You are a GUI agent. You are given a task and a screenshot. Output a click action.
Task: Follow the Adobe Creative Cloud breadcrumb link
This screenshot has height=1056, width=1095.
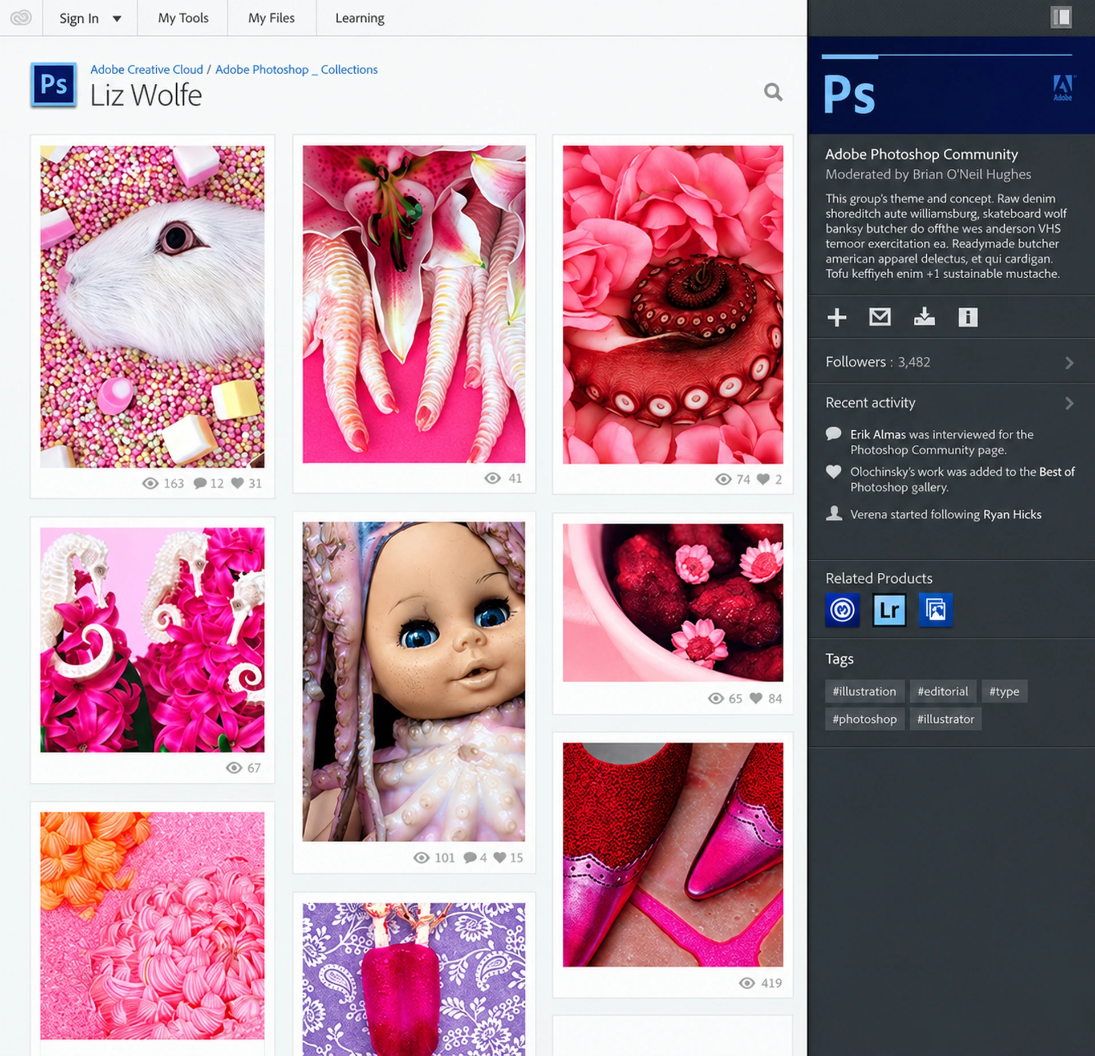(x=147, y=69)
